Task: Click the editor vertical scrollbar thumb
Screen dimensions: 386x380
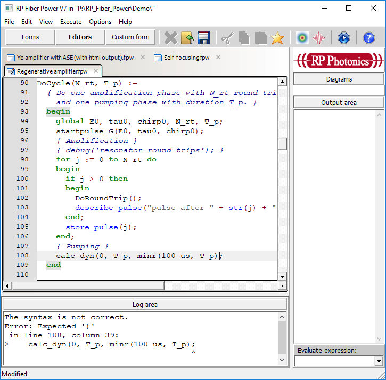Action: [x=282, y=144]
